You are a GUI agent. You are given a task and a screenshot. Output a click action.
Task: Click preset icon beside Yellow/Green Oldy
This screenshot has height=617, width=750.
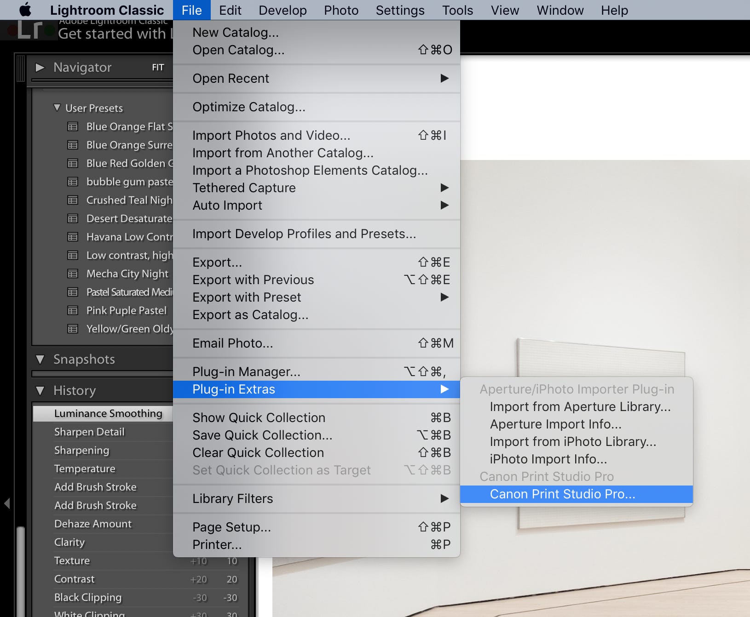(73, 329)
